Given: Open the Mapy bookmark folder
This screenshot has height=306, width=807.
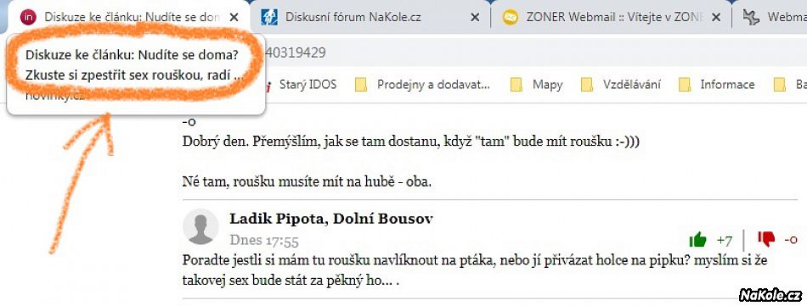Looking at the screenshot, I should (x=536, y=84).
